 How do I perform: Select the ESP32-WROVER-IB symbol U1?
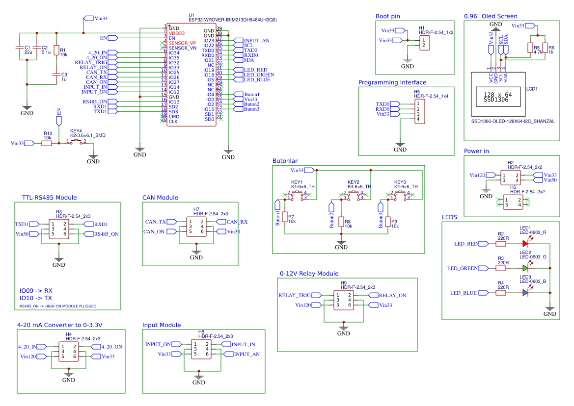(x=191, y=74)
